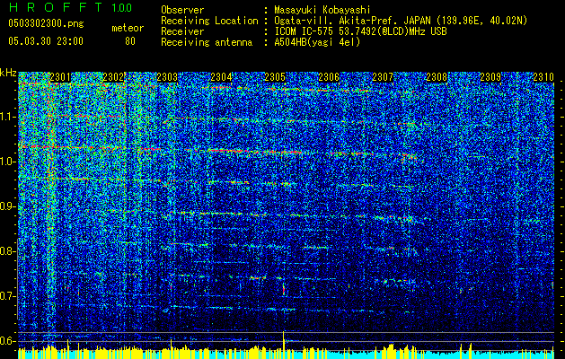Click the 2309 time marker

490,77
